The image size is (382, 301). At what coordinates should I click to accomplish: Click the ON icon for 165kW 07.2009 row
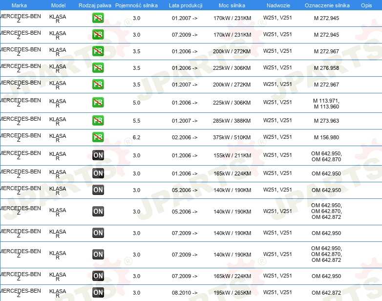98,276
